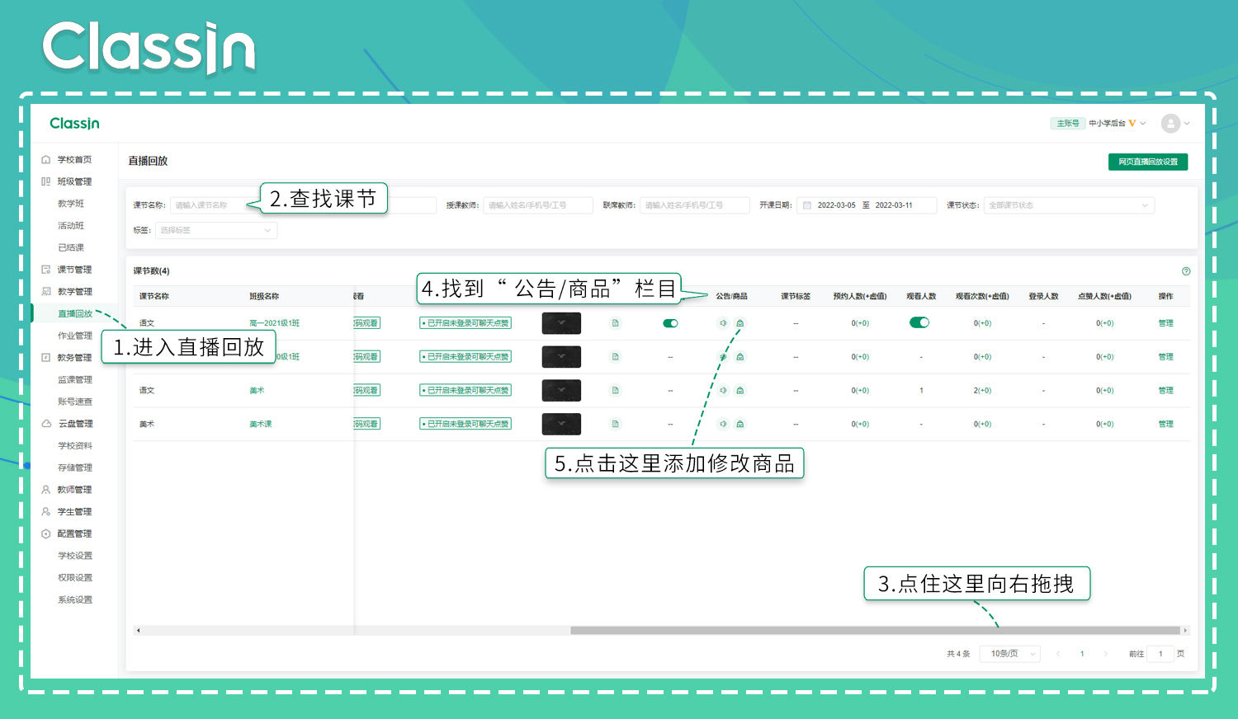Open the 高一2021级1班 class link
Screen dimensions: 1238x719
click(274, 323)
